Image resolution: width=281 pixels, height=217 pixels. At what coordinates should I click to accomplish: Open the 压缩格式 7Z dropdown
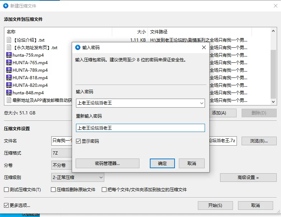pos(62,153)
